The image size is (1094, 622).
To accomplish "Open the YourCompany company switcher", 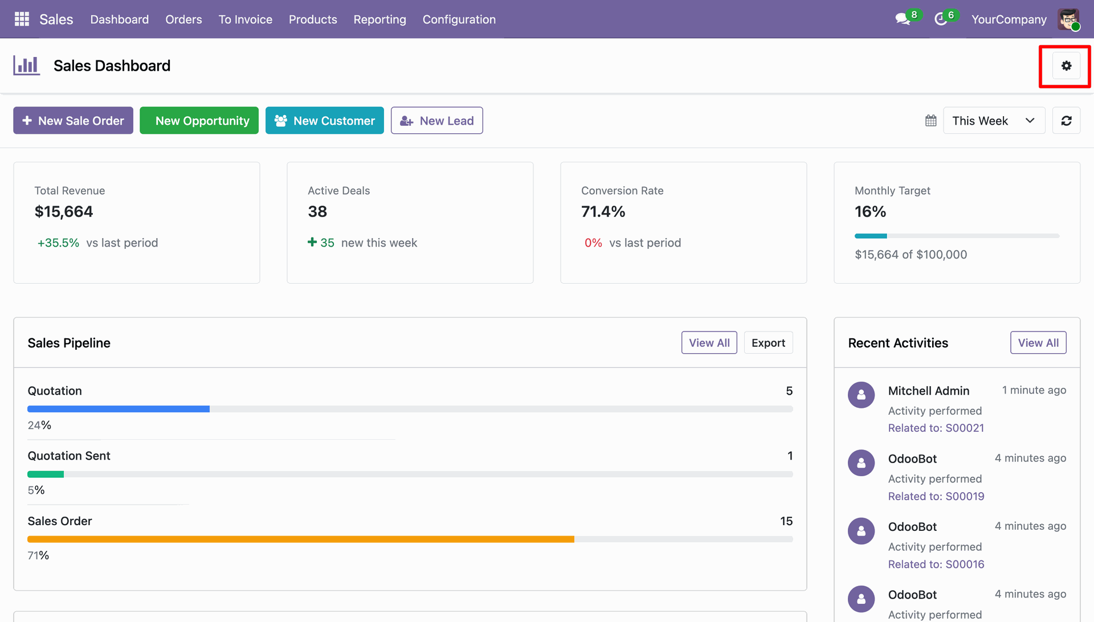I will pyautogui.click(x=1009, y=19).
